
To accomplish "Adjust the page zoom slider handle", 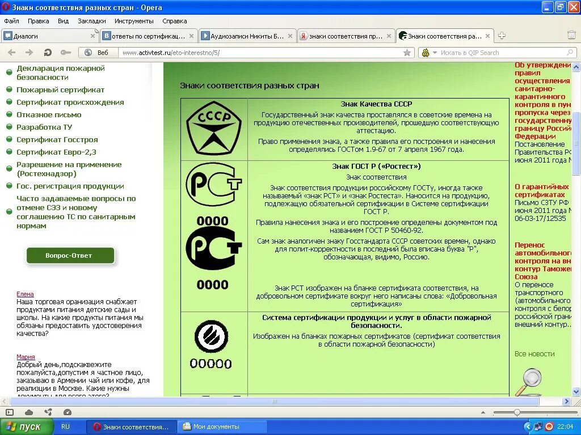I will click(x=516, y=412).
